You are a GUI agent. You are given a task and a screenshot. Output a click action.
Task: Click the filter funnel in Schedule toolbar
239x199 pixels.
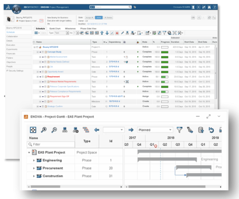click(164, 33)
